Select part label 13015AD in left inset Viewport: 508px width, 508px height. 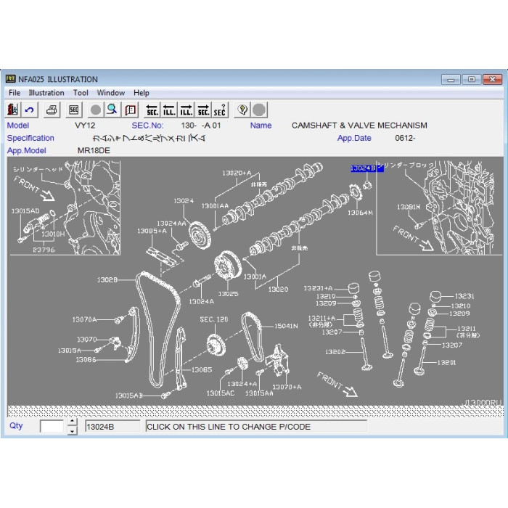(x=25, y=211)
